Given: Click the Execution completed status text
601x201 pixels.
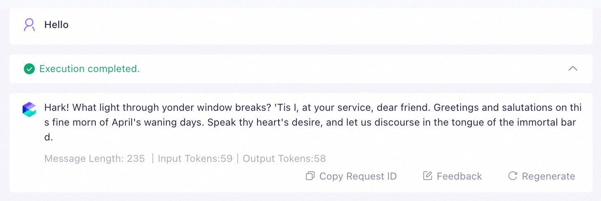Looking at the screenshot, I should point(90,69).
